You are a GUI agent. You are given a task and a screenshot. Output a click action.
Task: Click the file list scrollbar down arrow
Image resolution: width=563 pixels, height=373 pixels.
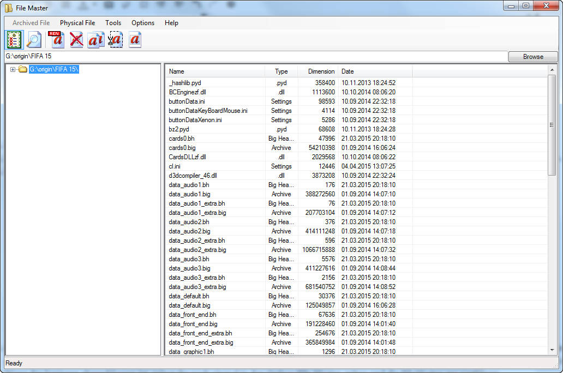tap(552, 350)
